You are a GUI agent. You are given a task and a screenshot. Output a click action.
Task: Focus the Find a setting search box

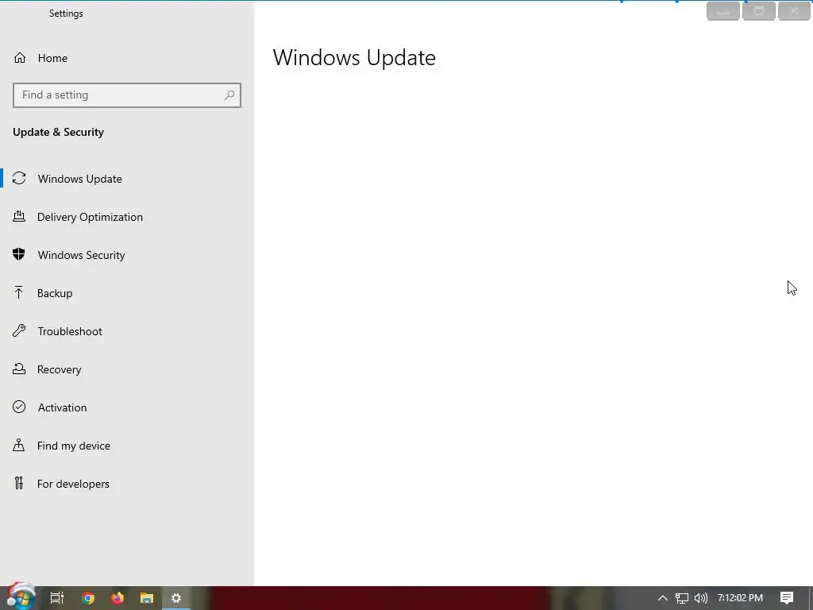(x=127, y=95)
